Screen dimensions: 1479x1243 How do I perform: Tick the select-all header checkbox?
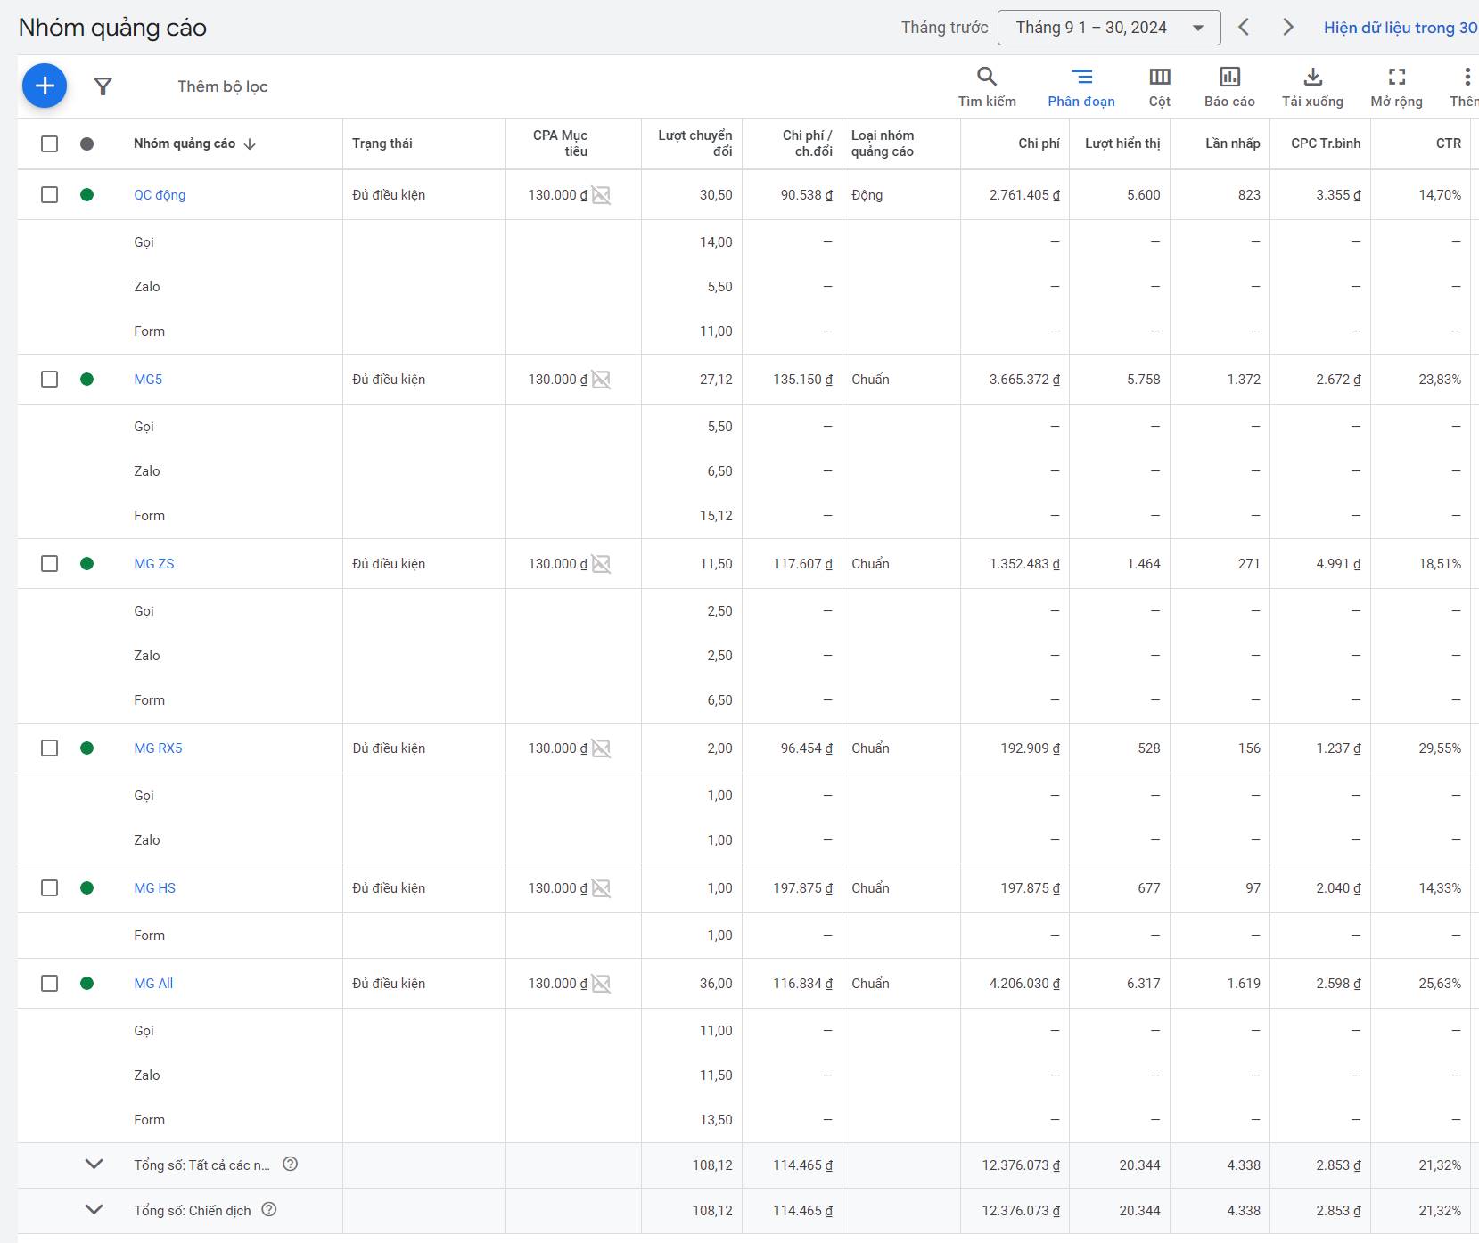tap(50, 143)
